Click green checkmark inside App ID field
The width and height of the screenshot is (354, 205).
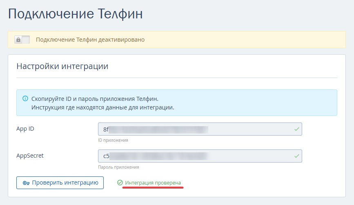pos(297,129)
